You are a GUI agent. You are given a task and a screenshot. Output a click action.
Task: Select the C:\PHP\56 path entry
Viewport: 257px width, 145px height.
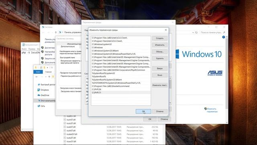pos(121,89)
